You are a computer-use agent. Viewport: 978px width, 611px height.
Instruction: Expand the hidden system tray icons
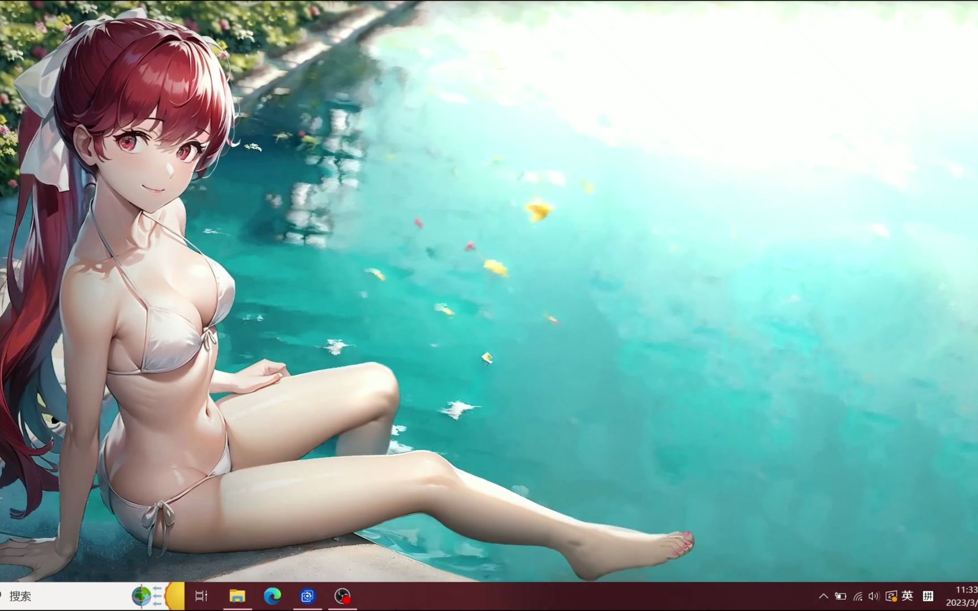tap(823, 596)
